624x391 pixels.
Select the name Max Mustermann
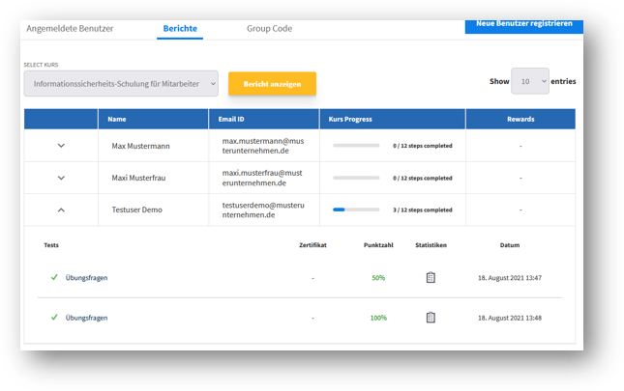click(x=140, y=146)
